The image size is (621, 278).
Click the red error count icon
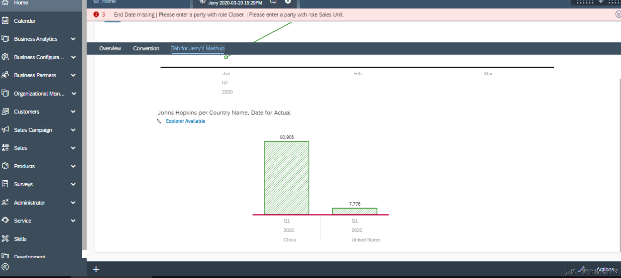point(96,14)
